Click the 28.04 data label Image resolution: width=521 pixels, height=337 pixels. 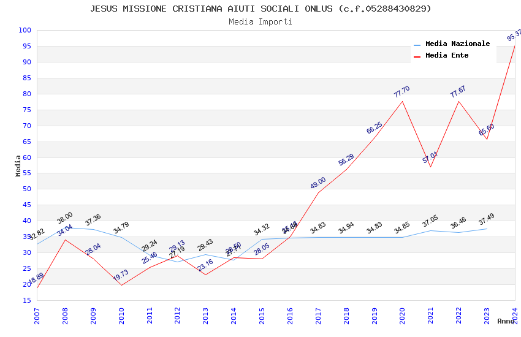pyautogui.click(x=93, y=249)
